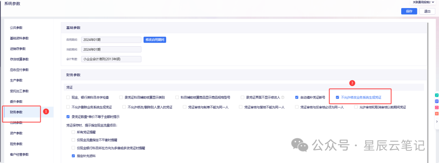
Task: Enable 现金、银行类科目赤字检查 checkbox
Action: [x=68, y=97]
